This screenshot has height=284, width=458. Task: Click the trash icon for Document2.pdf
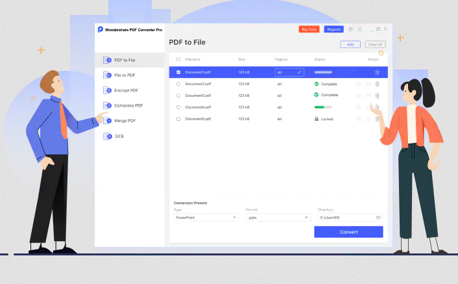(x=377, y=84)
